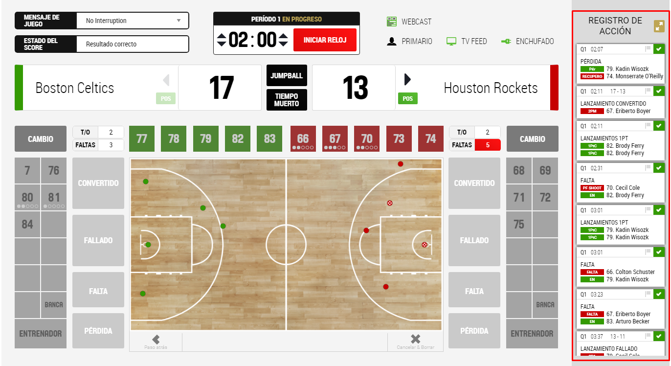Click Houston Rockets Cambio button
671x366 pixels.
tap(533, 139)
